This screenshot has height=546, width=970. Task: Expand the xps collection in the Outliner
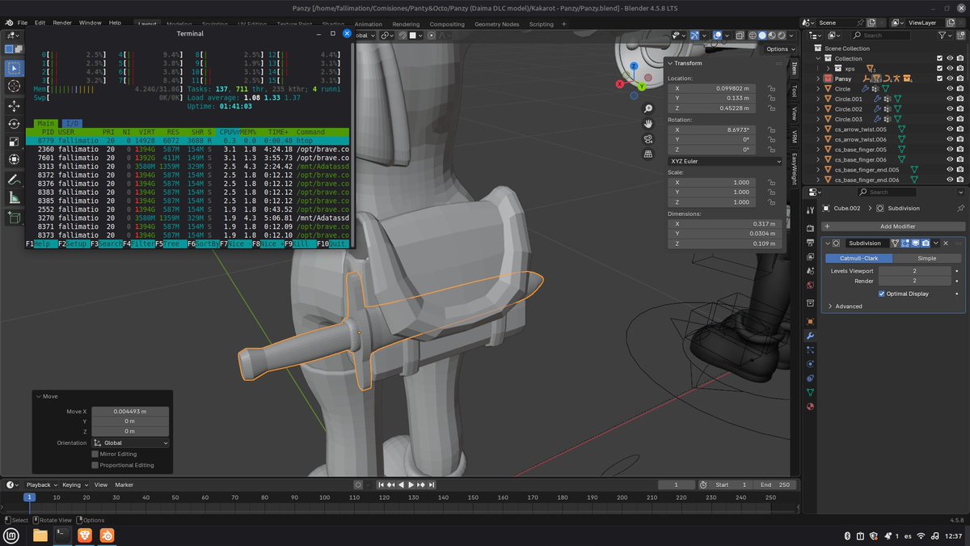(827, 69)
